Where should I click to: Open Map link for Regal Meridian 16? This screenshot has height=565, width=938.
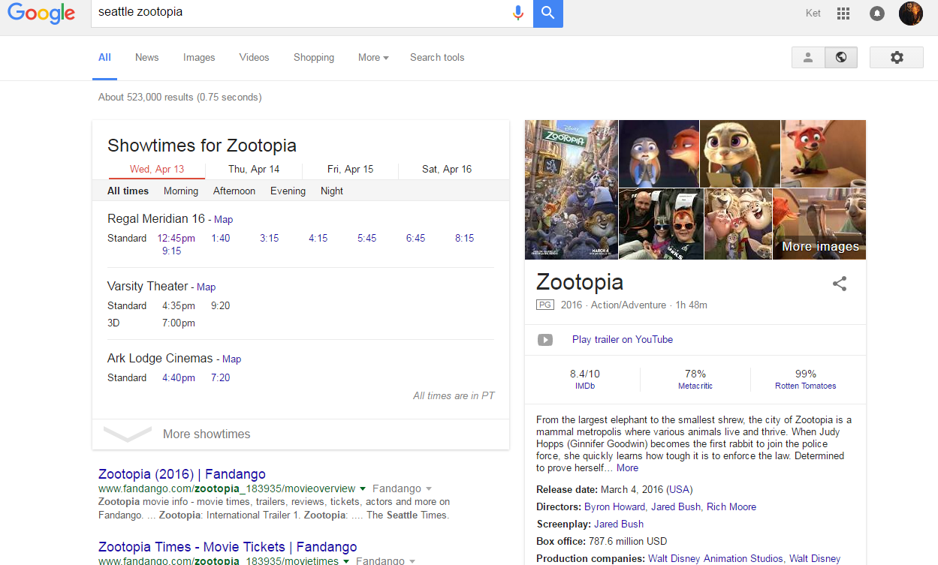click(223, 220)
